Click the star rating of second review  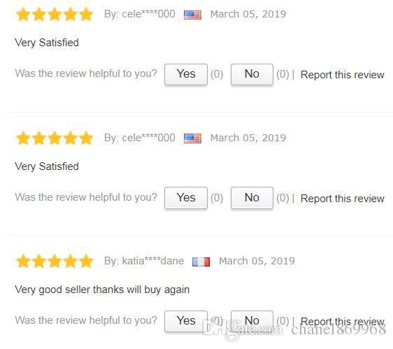tap(55, 138)
